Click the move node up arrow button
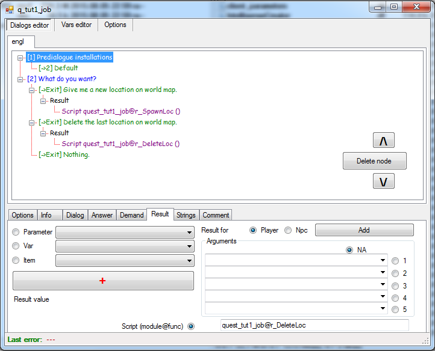 pos(383,141)
